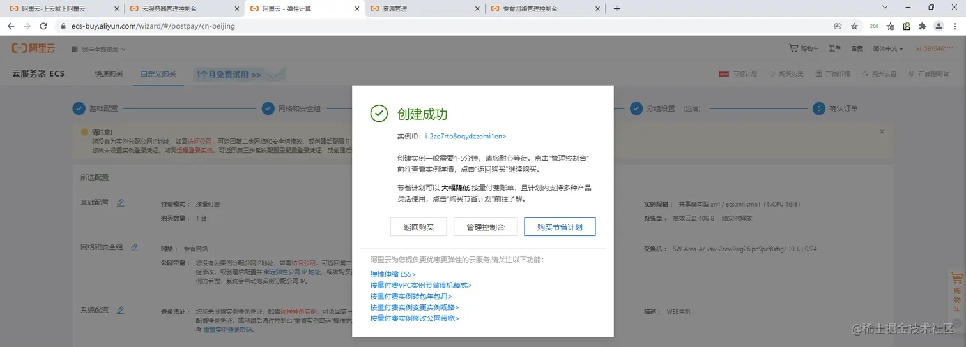The image size is (966, 347).
Task: Click the 管理控制台 button
Action: [486, 227]
